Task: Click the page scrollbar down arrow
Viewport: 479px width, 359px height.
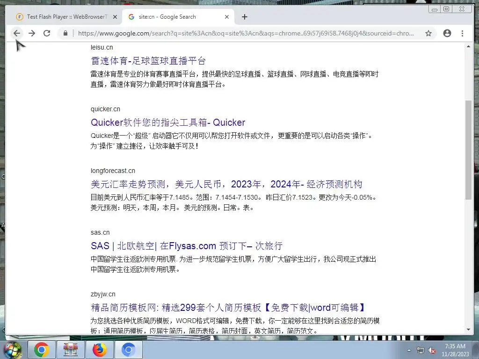Action: 468,330
